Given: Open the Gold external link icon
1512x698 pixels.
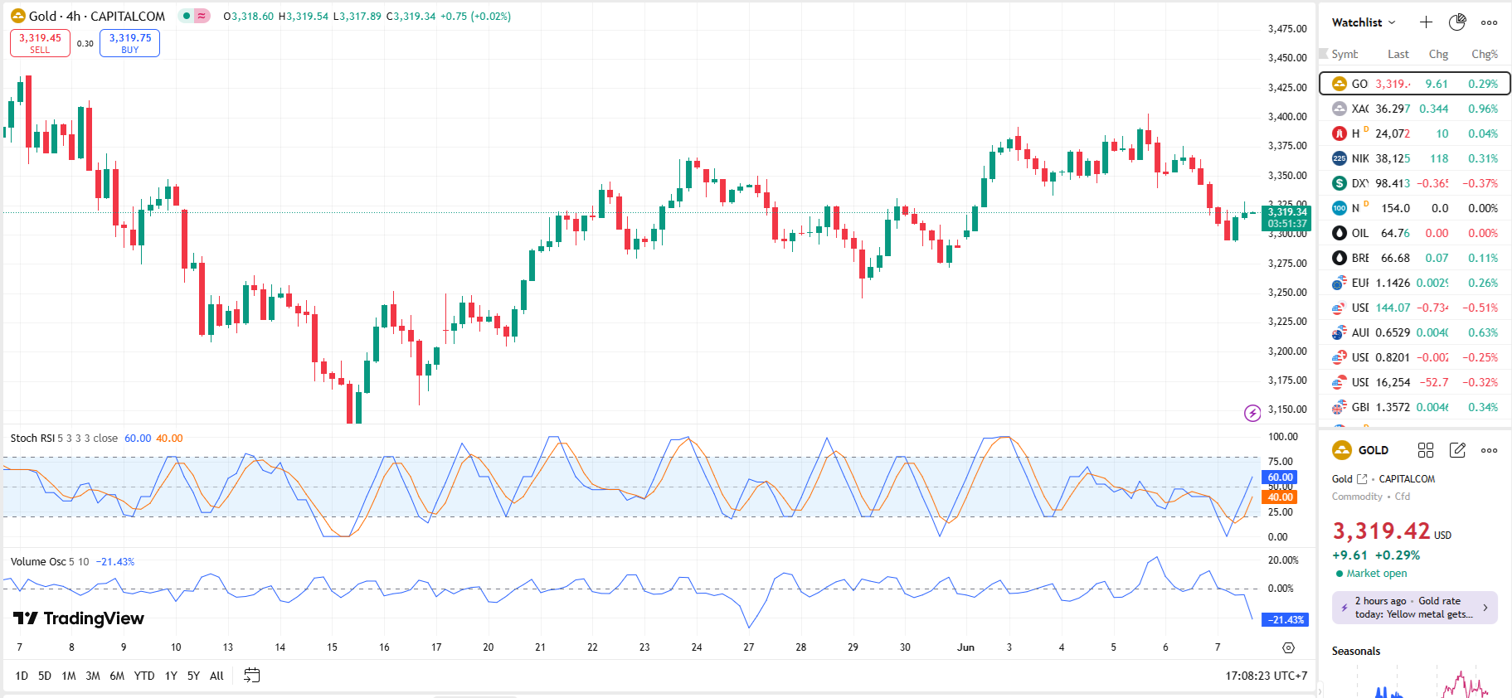Looking at the screenshot, I should (1362, 479).
